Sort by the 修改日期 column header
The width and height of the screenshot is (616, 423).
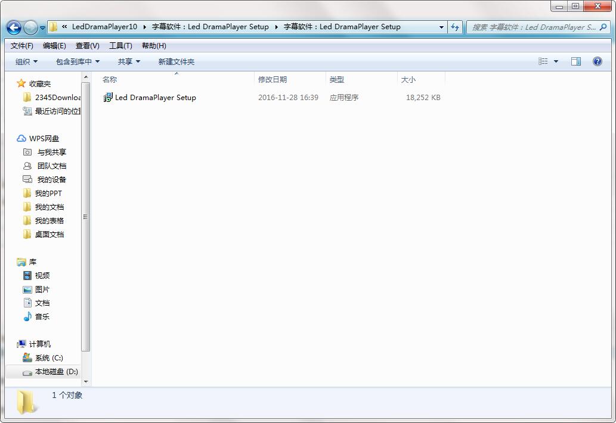tap(290, 80)
